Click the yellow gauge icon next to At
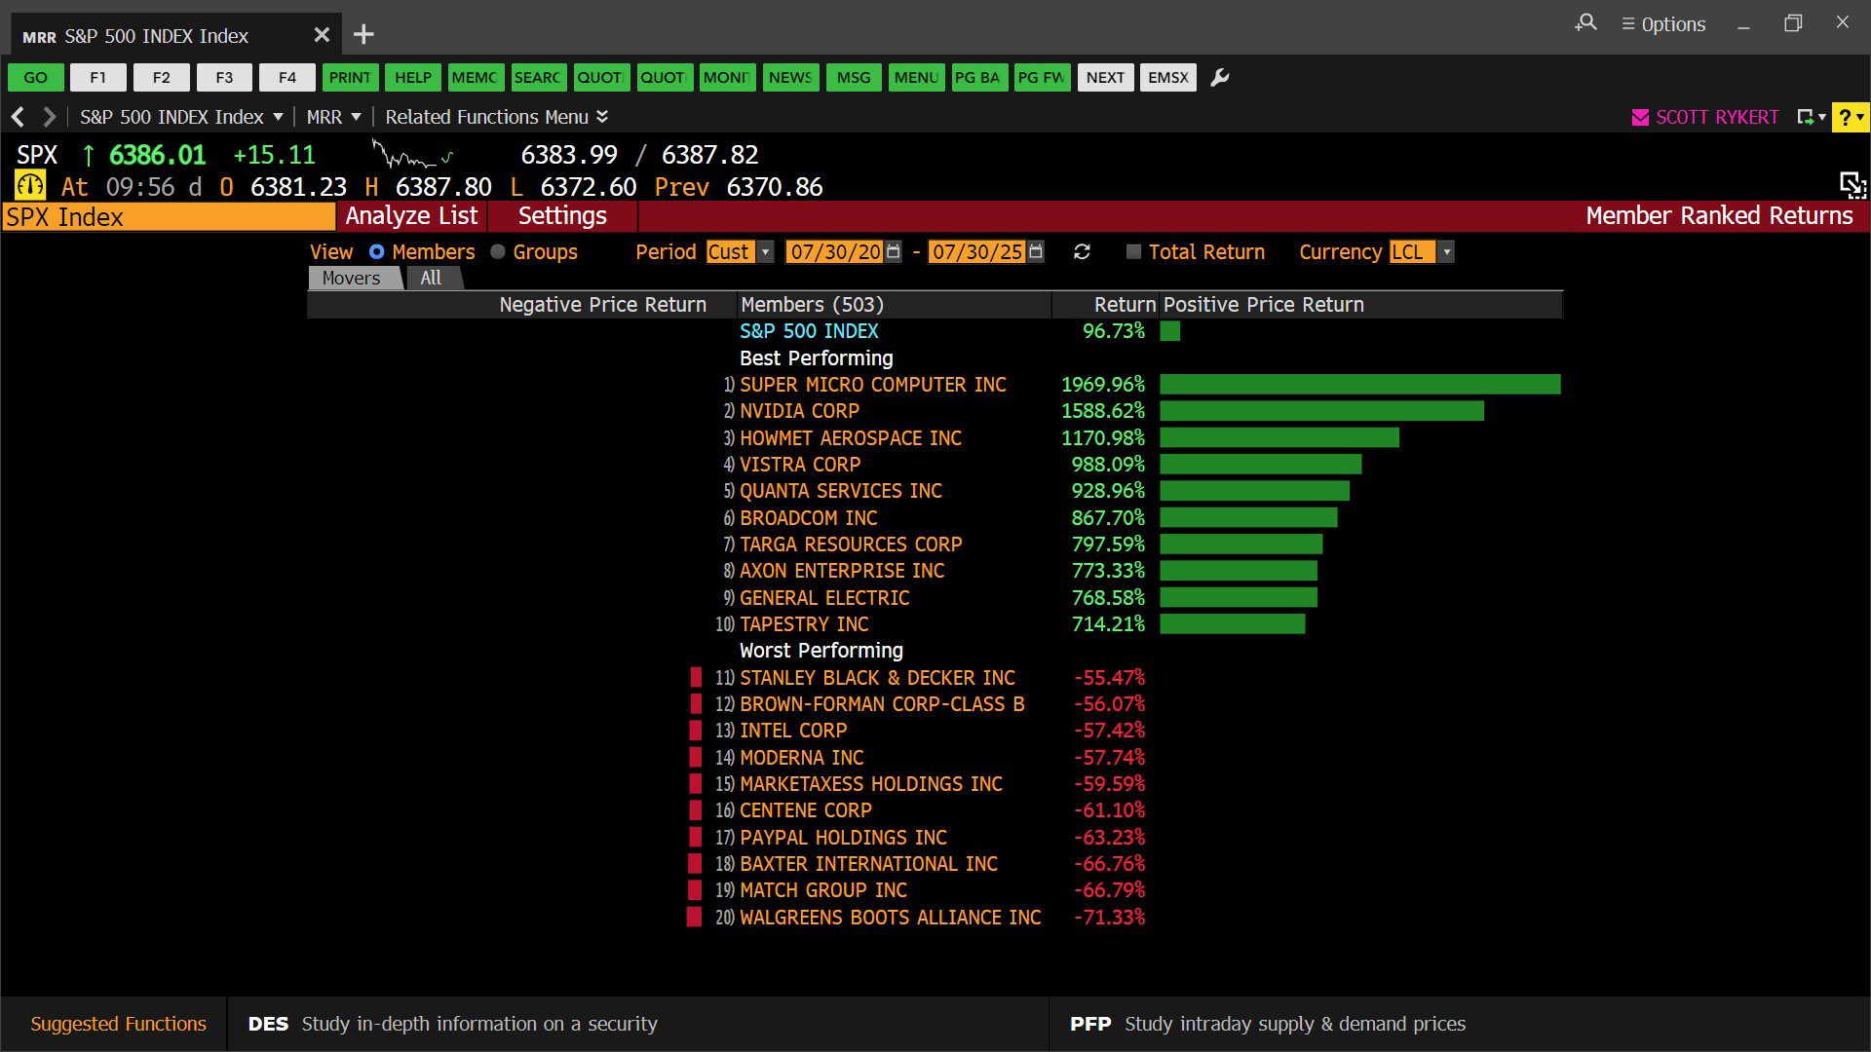Image resolution: width=1871 pixels, height=1052 pixels. click(30, 185)
